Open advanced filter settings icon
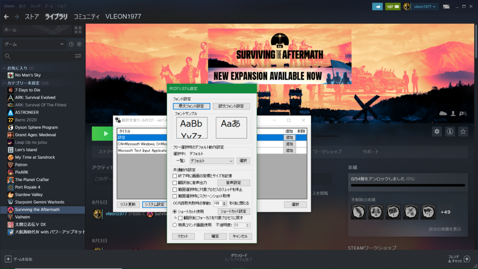The width and height of the screenshot is (478, 269). pyautogui.click(x=78, y=56)
